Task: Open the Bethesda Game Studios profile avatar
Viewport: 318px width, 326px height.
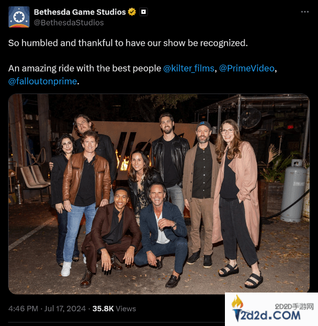Action: (19, 17)
